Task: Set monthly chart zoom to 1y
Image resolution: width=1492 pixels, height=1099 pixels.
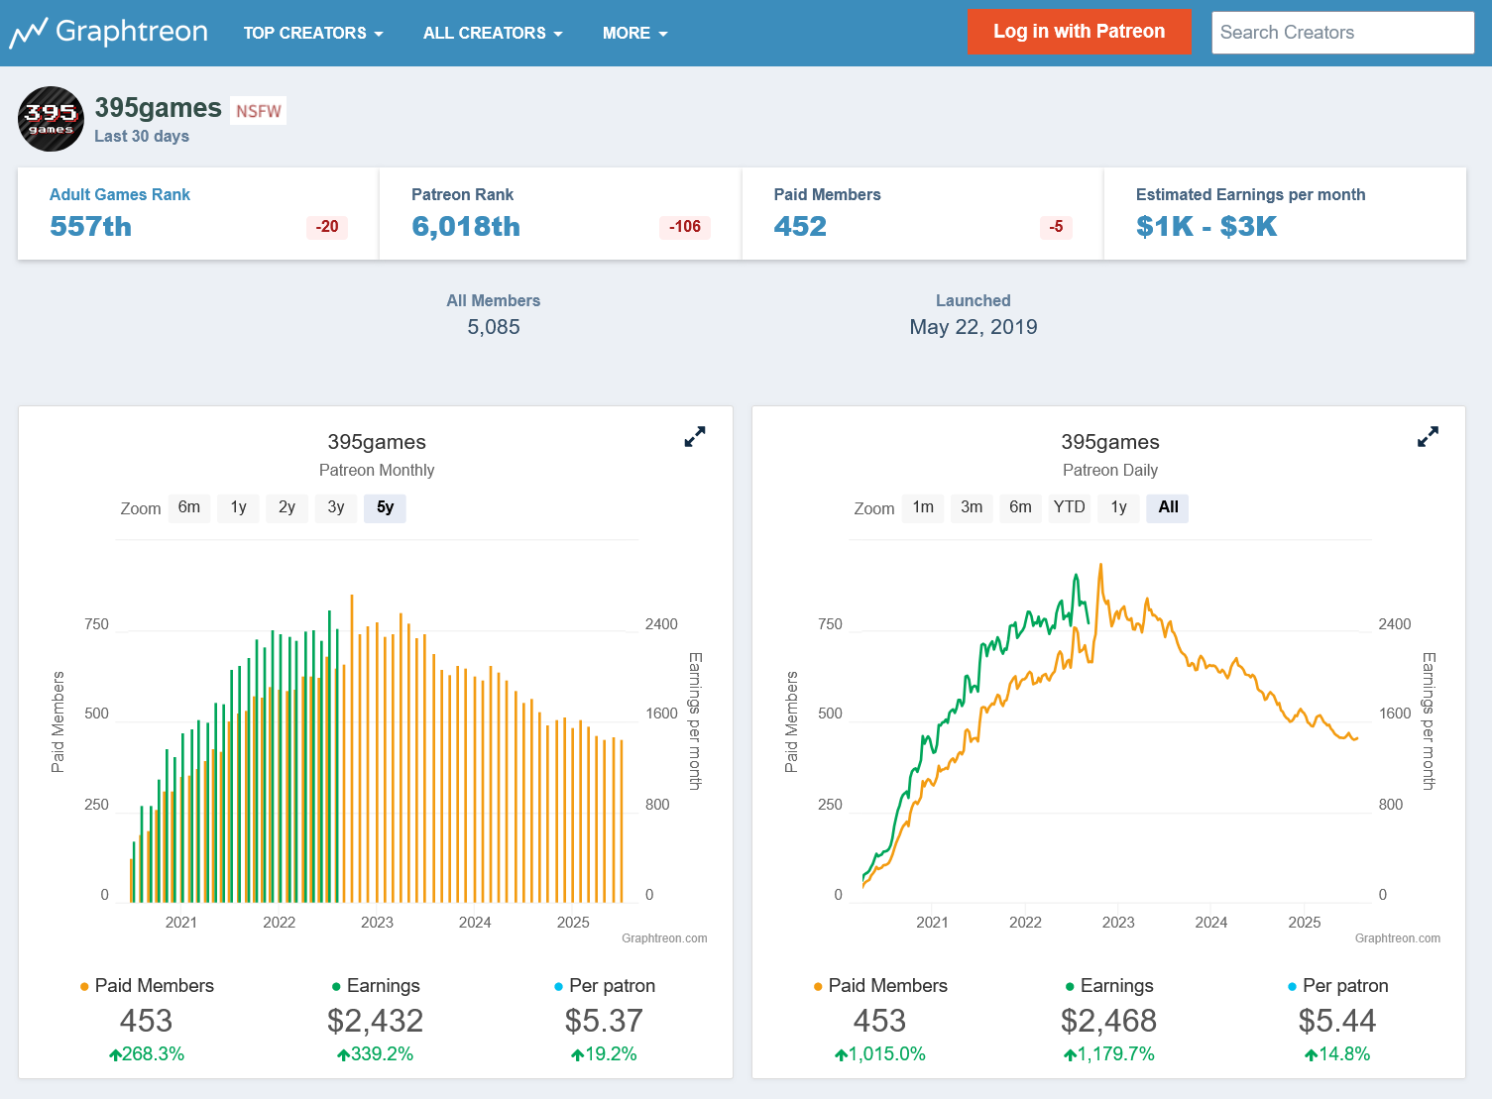Action: click(x=239, y=507)
